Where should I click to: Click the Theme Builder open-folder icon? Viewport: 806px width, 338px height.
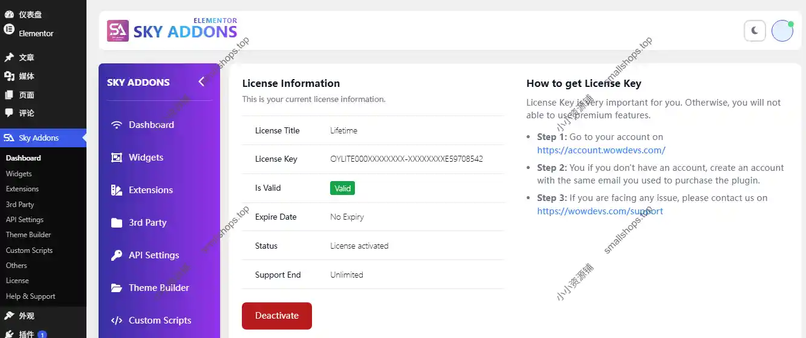coord(117,288)
